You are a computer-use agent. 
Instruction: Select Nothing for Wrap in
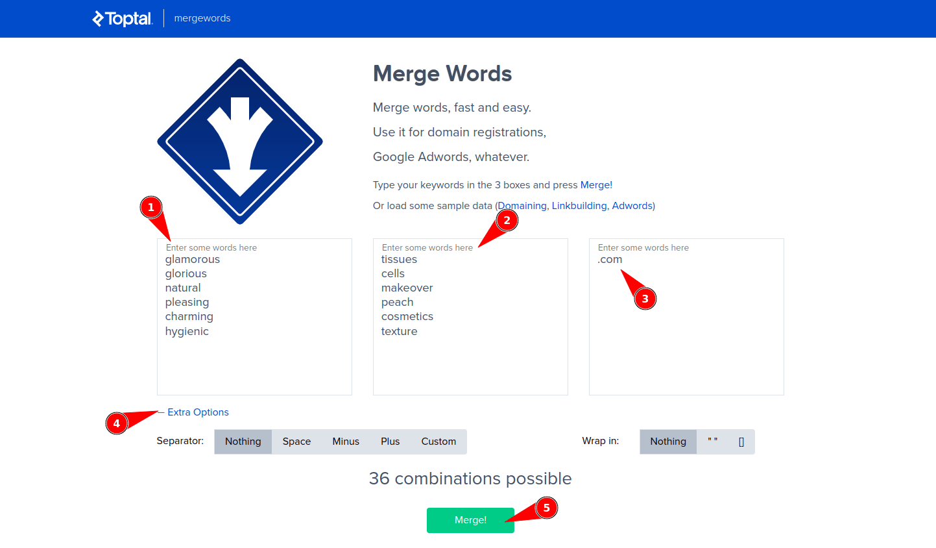[668, 442]
